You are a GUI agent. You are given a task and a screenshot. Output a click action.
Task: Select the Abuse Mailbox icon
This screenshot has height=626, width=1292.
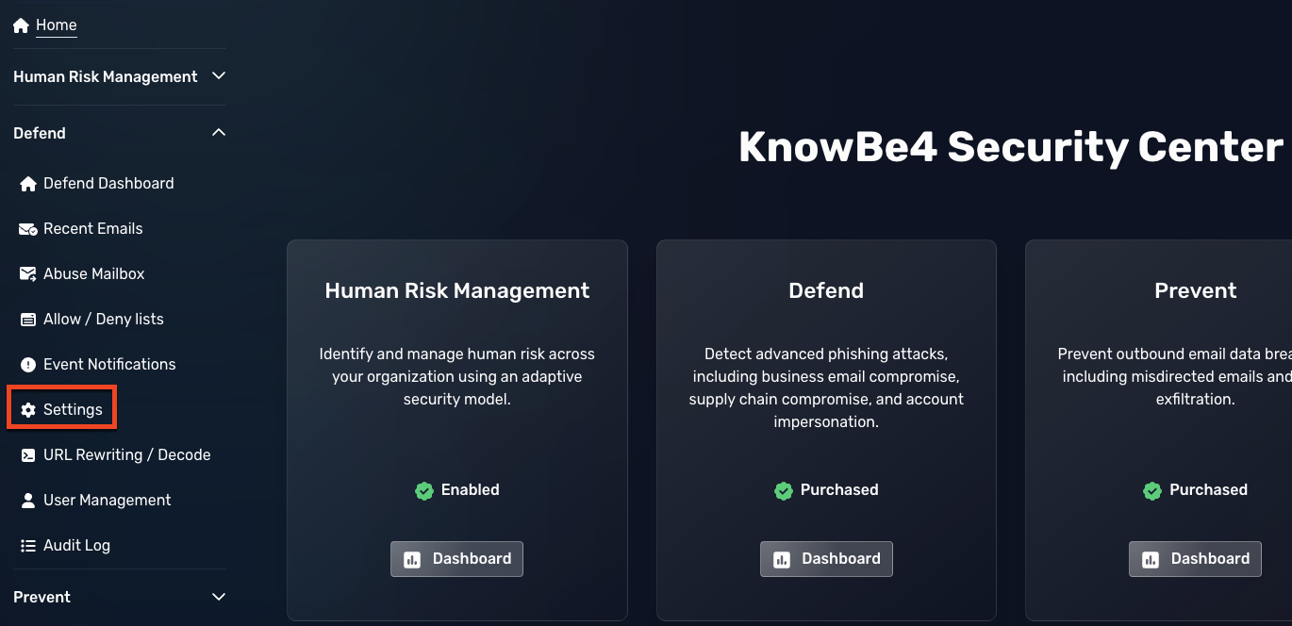[28, 273]
